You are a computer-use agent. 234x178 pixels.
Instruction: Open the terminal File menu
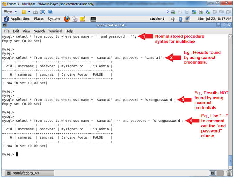pyautogui.click(x=7, y=31)
